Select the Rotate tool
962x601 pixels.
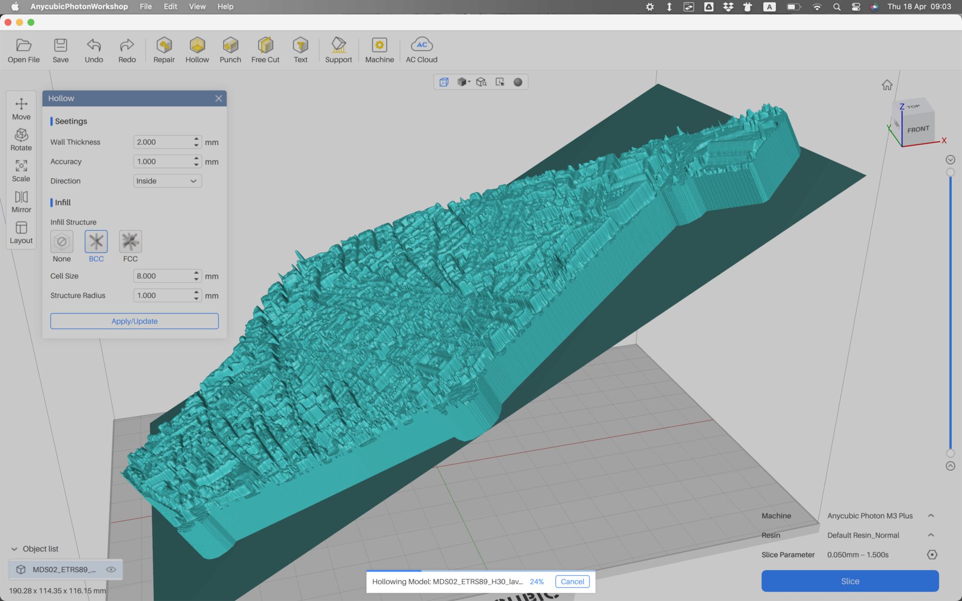point(21,140)
